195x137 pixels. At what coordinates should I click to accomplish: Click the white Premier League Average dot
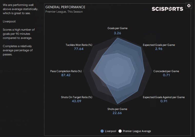pyautogui.click(x=120, y=131)
